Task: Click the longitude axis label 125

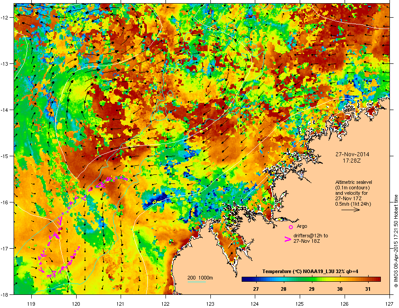Action: point(300,303)
